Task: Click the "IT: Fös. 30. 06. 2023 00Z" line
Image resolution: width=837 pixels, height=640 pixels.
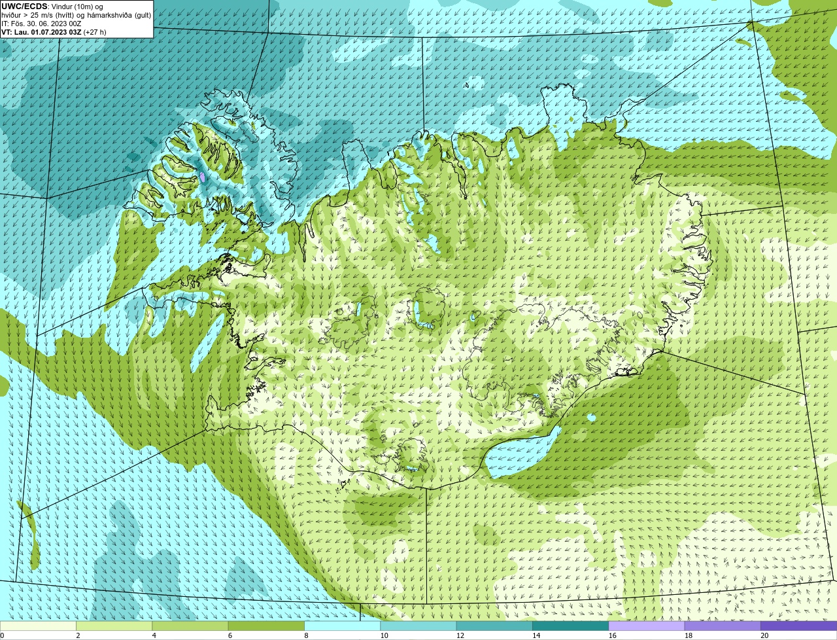Action: [x=41, y=23]
